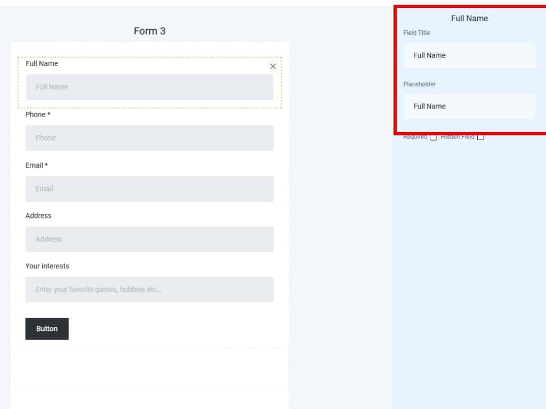
Task: Edit the Placeholder input in side panel
Action: pyautogui.click(x=469, y=107)
